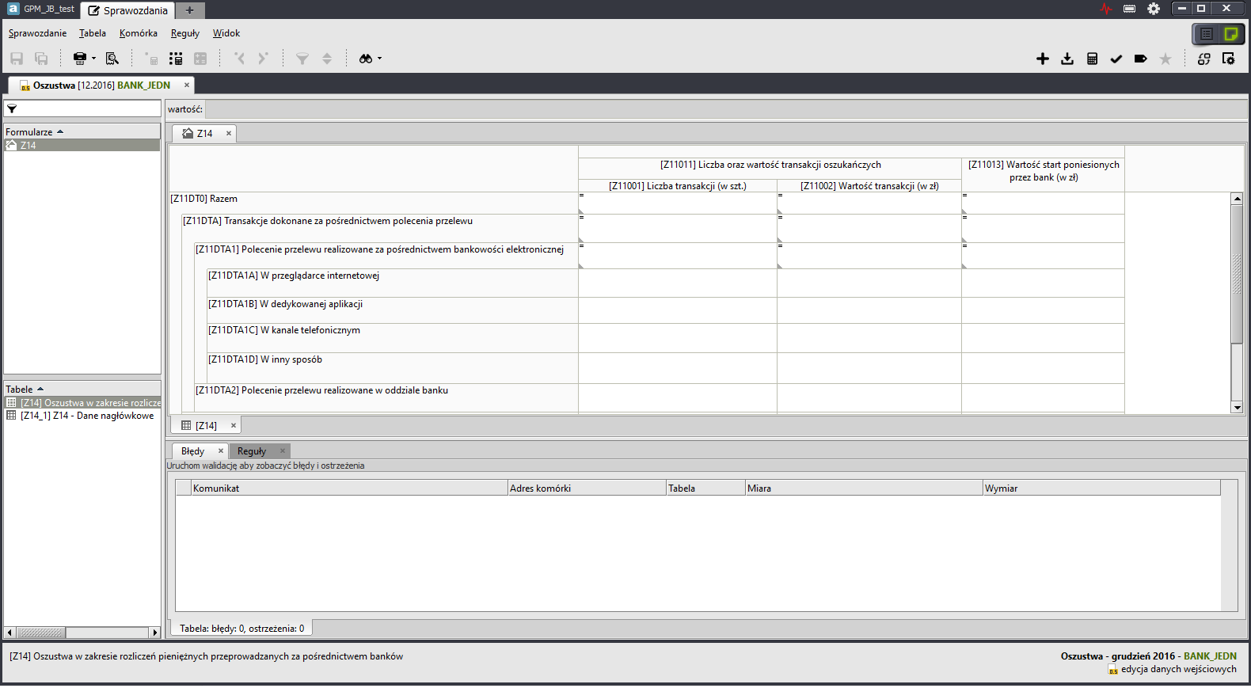1251x688 pixels.
Task: Click the printer icon in the toolbar
Action: (79, 59)
